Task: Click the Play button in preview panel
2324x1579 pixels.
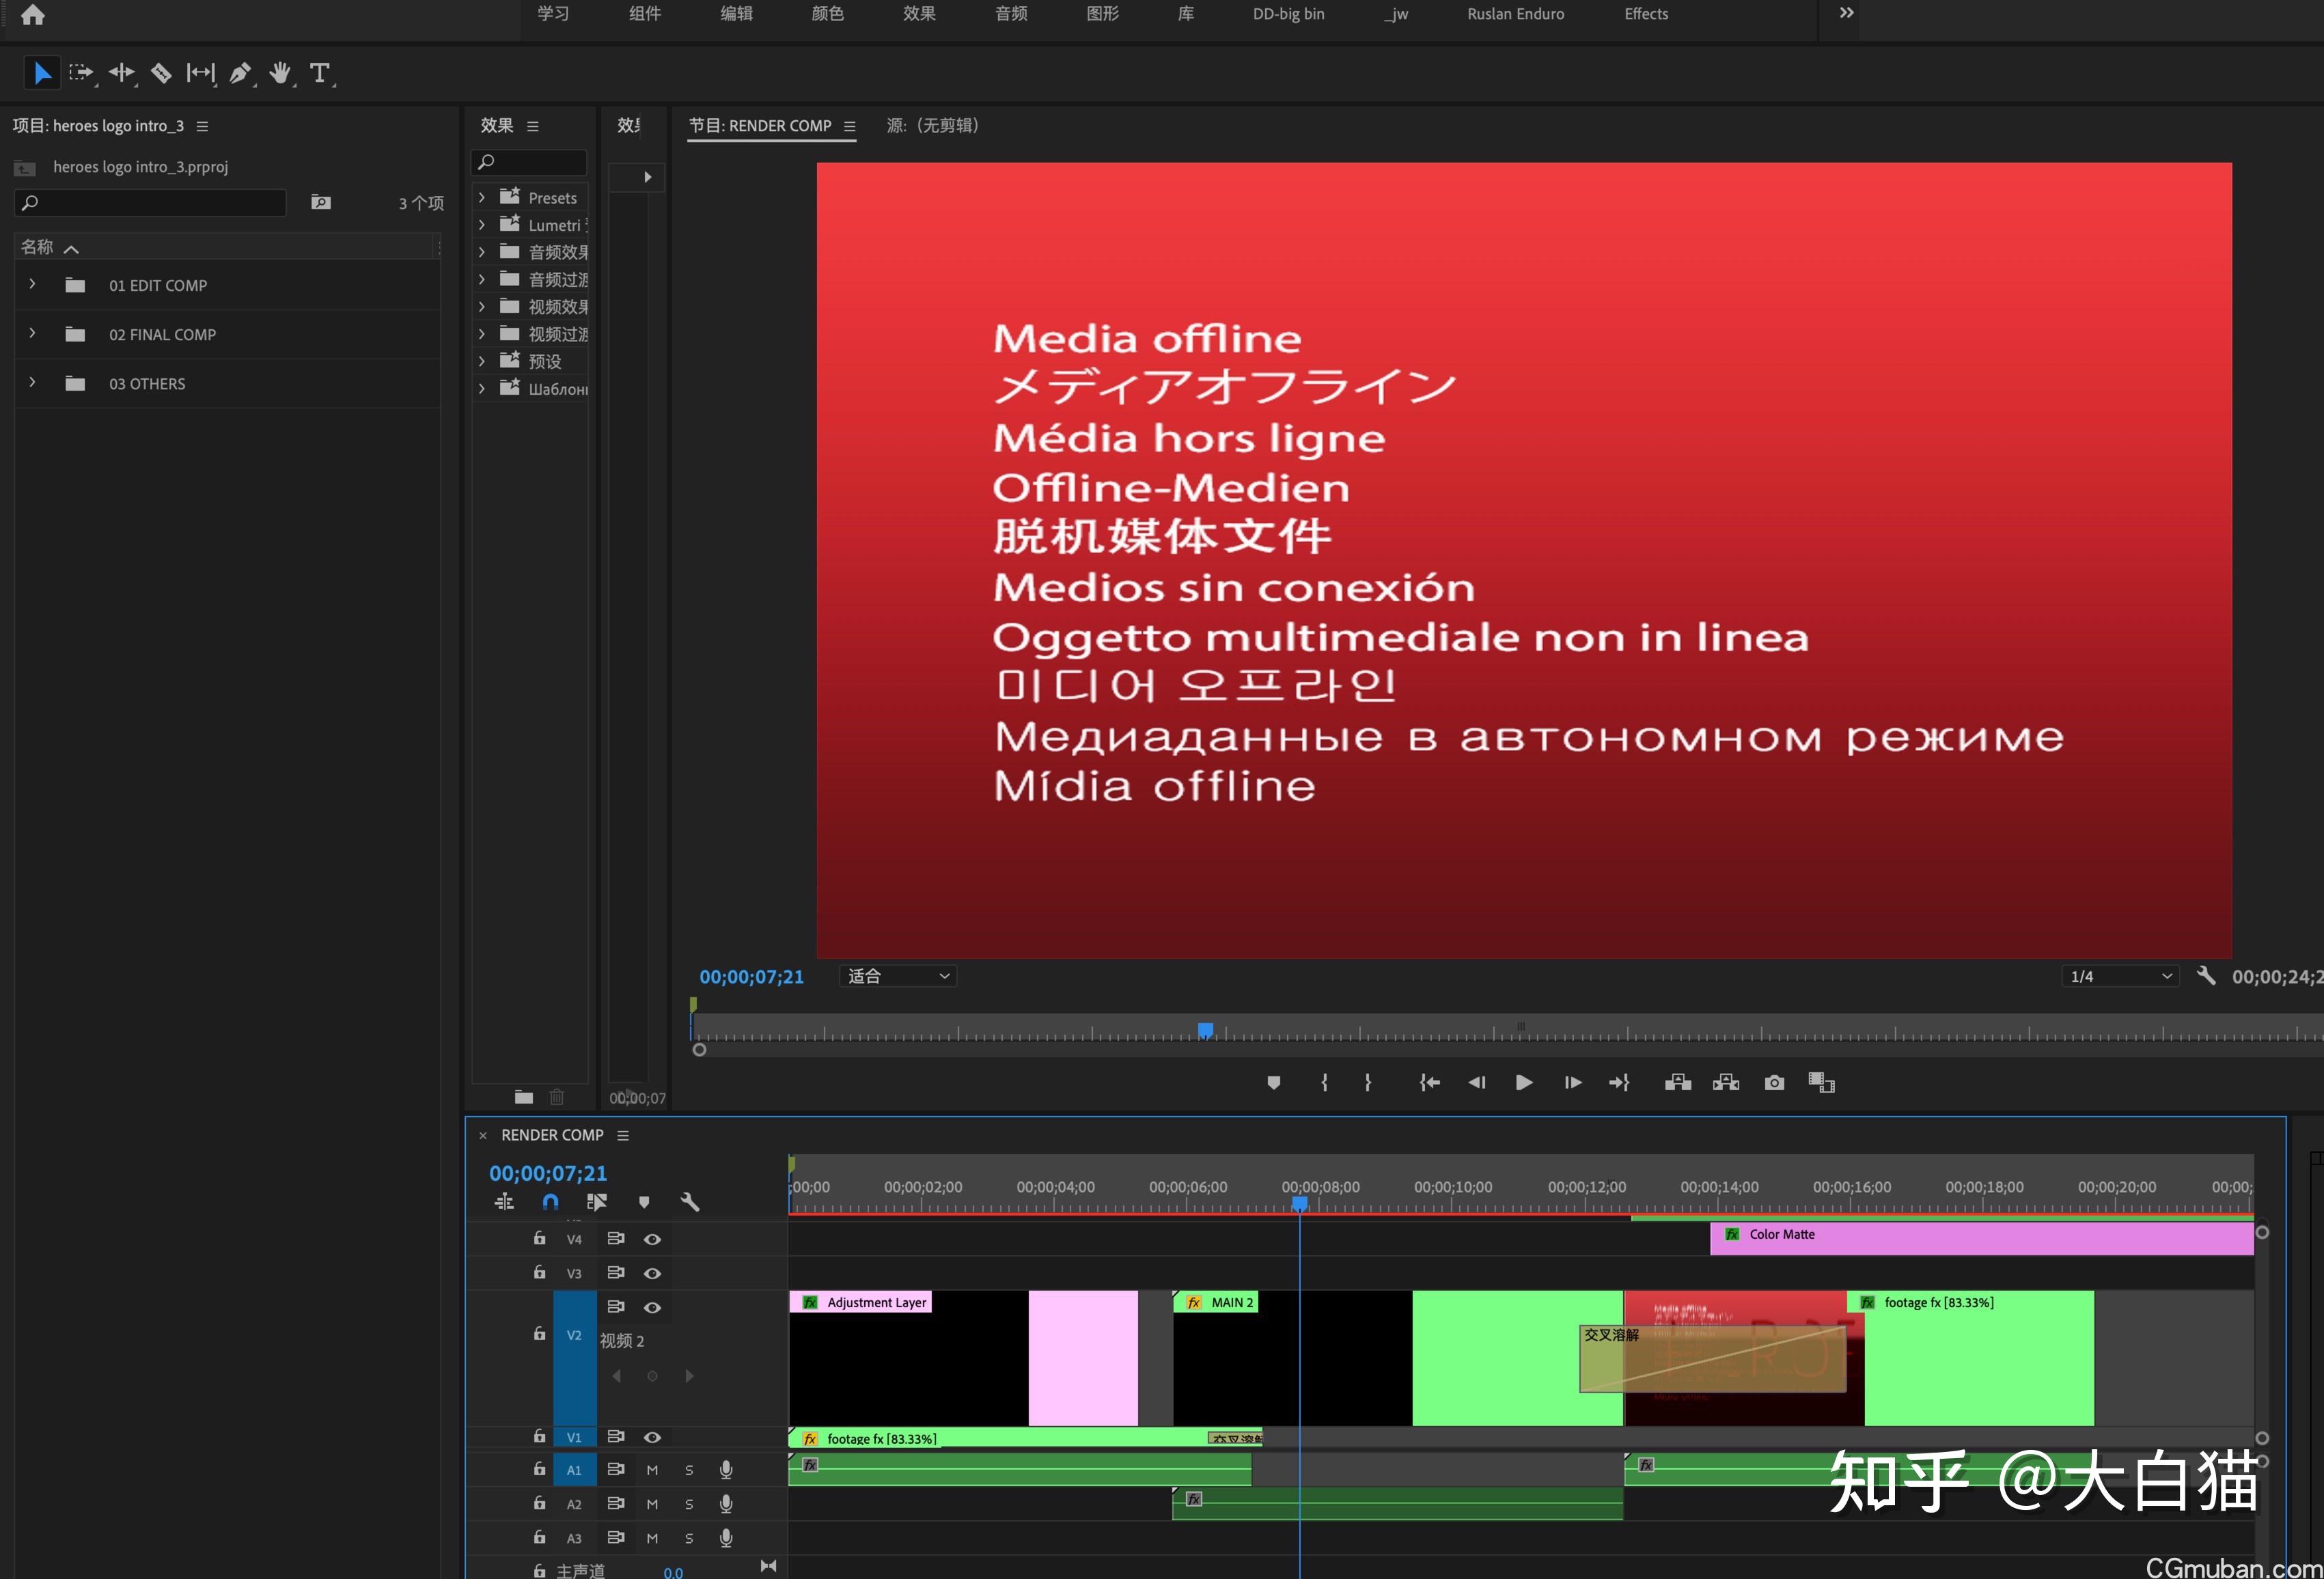Action: (1521, 1082)
